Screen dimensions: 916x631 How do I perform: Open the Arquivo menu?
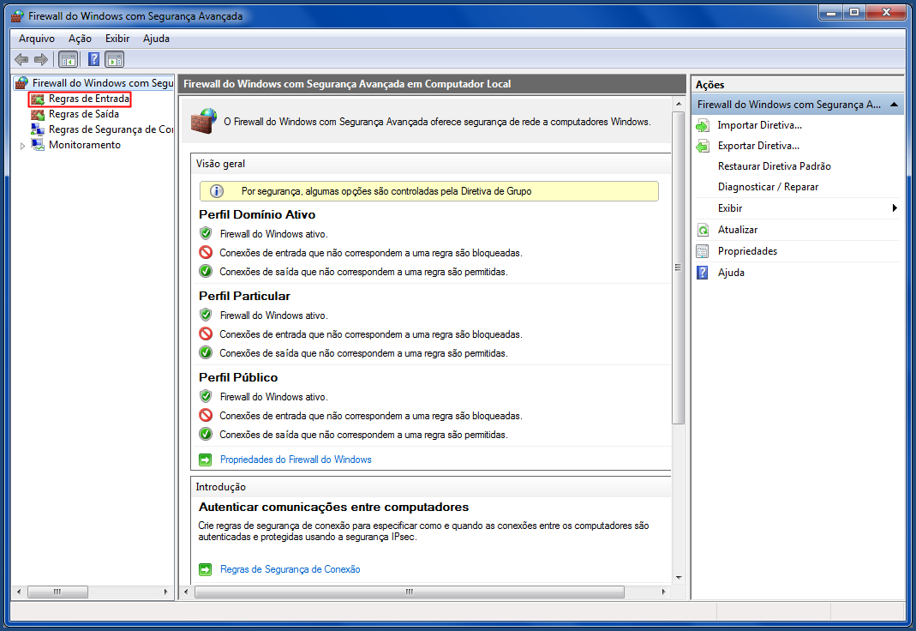coord(37,39)
